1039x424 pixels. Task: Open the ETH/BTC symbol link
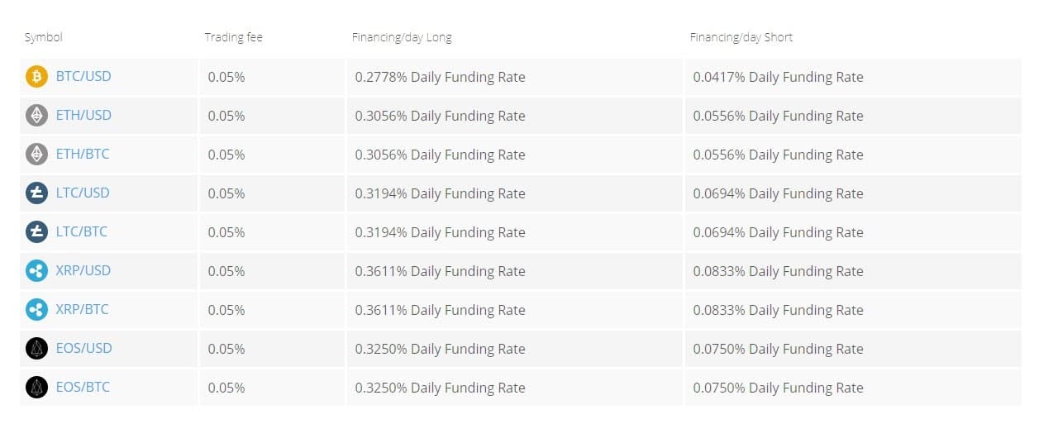click(83, 154)
